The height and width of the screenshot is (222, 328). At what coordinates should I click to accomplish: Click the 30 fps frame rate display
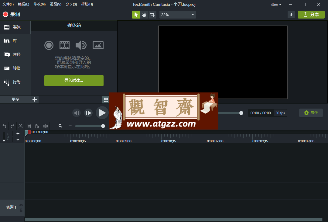tap(280, 113)
